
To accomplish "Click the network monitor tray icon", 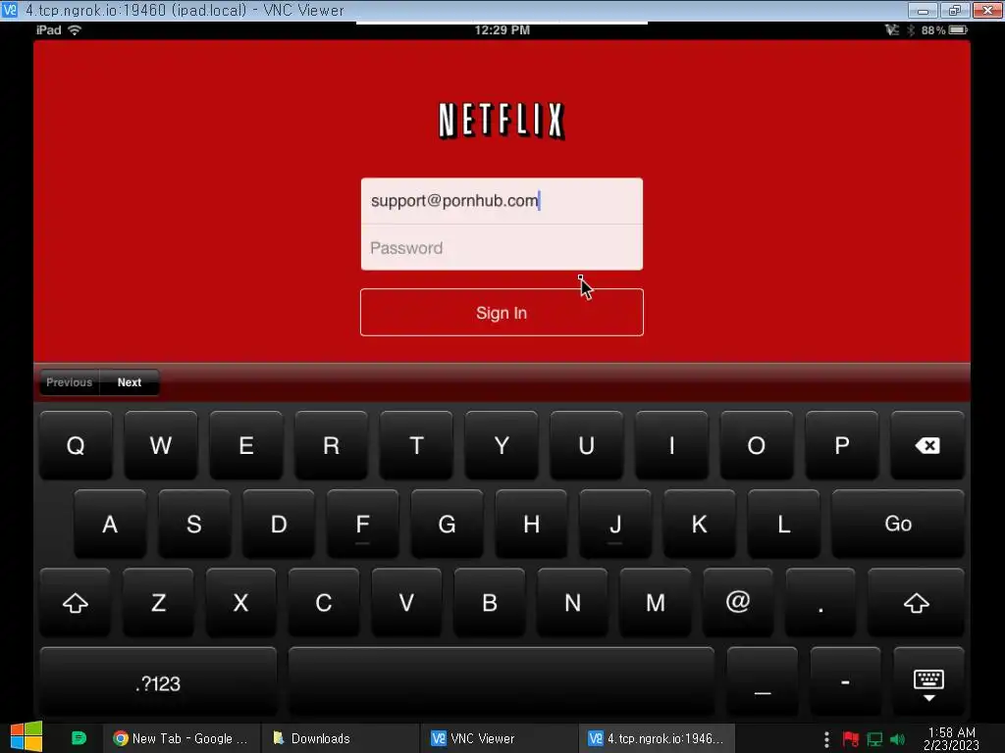I will (x=874, y=739).
